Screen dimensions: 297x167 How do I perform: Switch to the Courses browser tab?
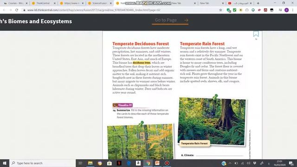click(15, 3)
